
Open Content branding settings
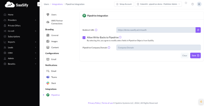(55, 47)
